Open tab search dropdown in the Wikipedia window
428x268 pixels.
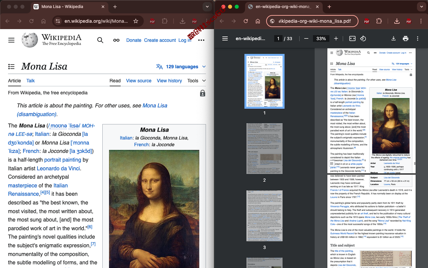coord(208,7)
